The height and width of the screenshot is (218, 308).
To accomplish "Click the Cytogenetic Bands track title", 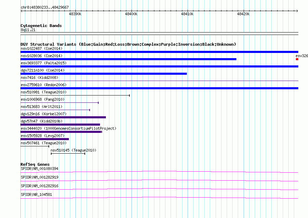I will (x=41, y=26).
